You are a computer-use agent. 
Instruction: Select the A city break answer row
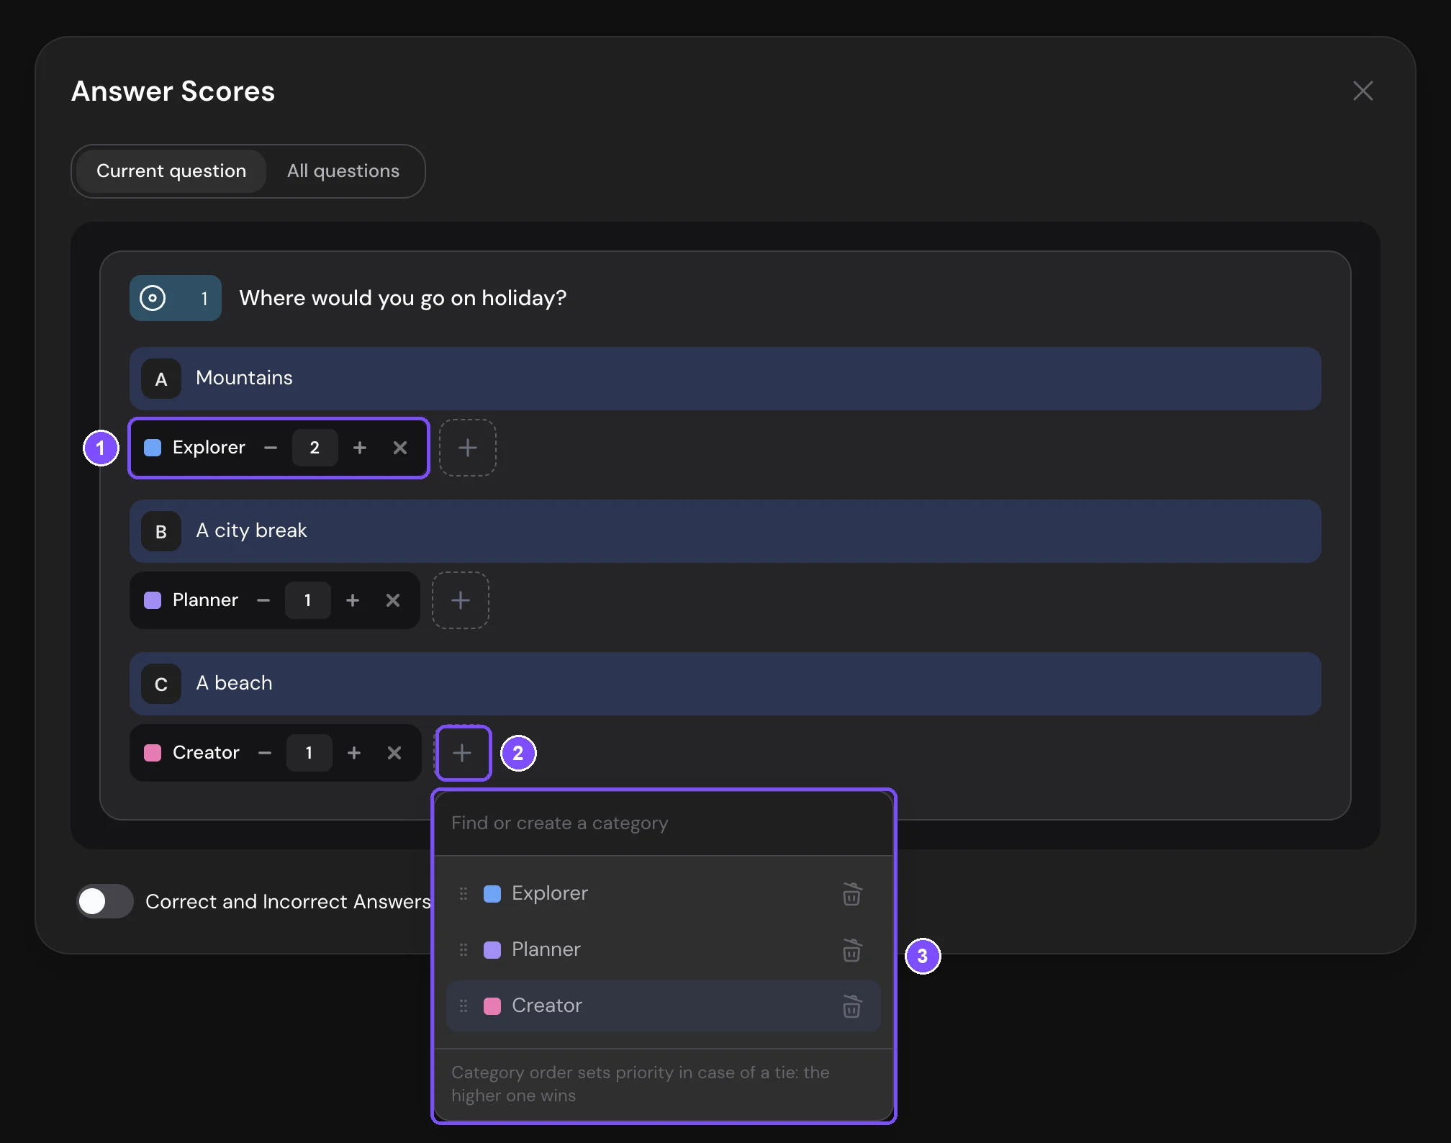tap(725, 531)
